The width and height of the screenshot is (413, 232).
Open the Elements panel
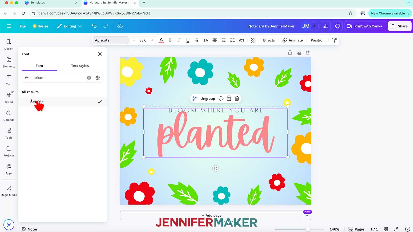9,63
